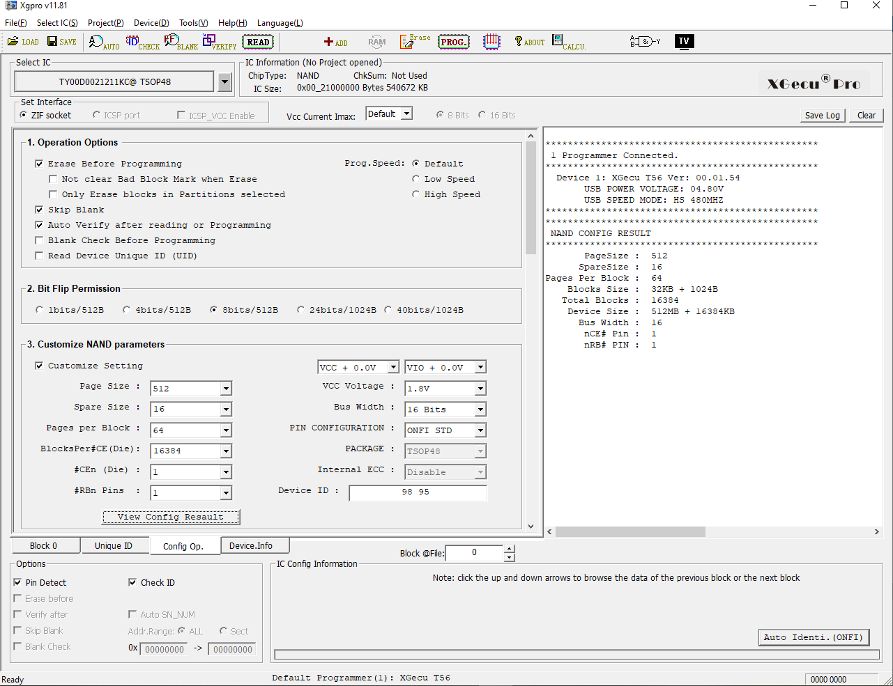Image resolution: width=893 pixels, height=686 pixels.
Task: Uncheck Erase Before Programming
Action: [39, 164]
